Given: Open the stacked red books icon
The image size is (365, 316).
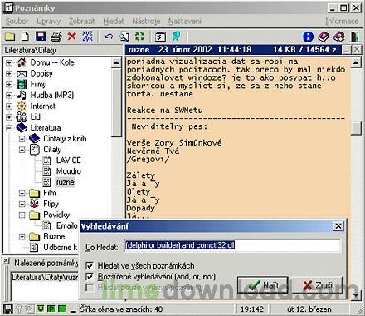Looking at the screenshot, I should pos(339,37).
